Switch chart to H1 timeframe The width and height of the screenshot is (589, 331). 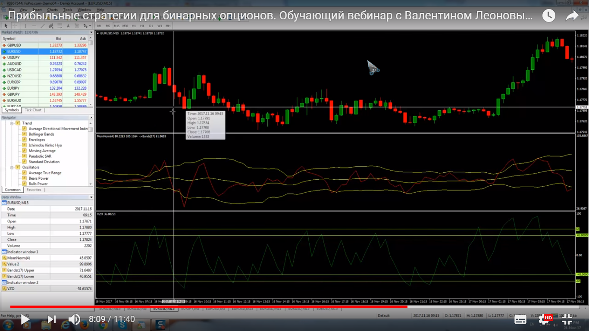[134, 26]
